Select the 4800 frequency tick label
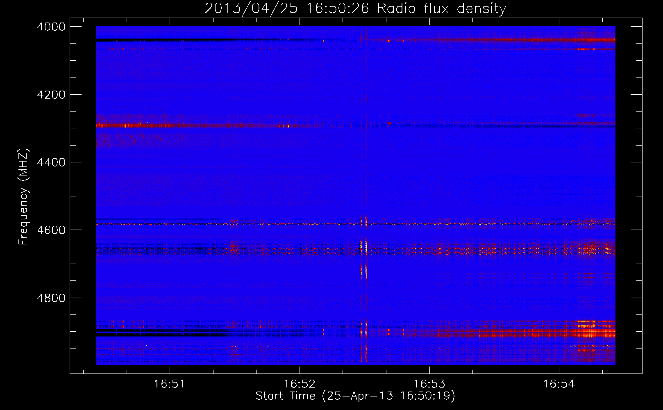This screenshot has width=663, height=410. click(51, 298)
